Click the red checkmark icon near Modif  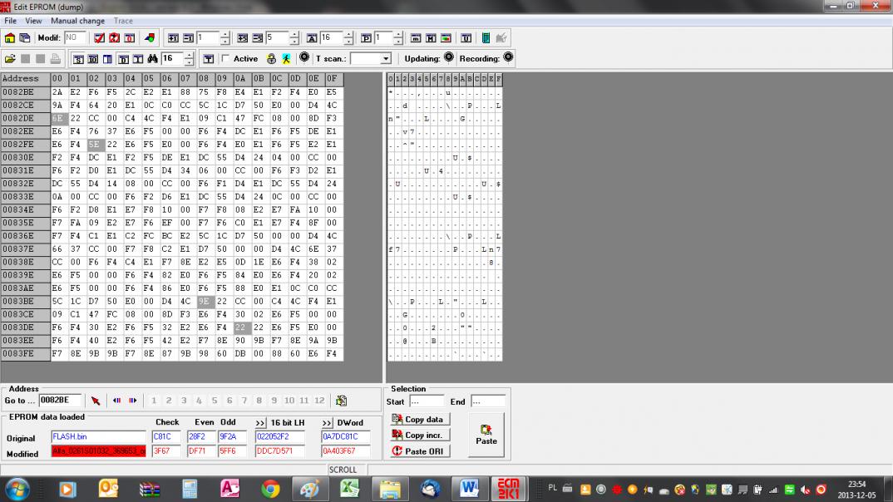pos(99,38)
